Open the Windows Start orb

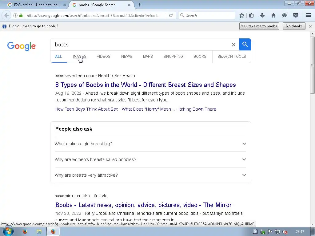tap(8, 231)
